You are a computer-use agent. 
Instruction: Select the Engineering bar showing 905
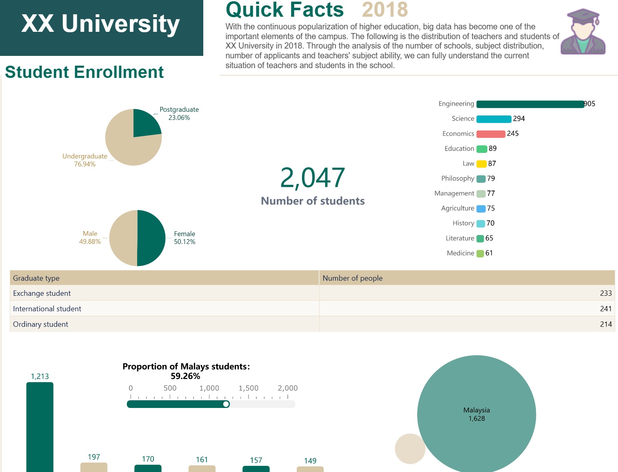coord(530,104)
